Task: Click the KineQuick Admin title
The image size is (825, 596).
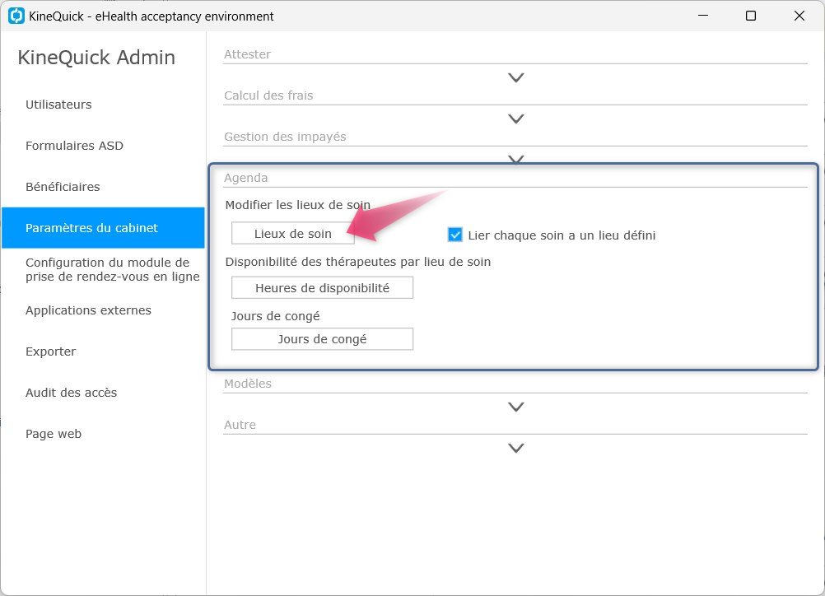Action: tap(96, 58)
